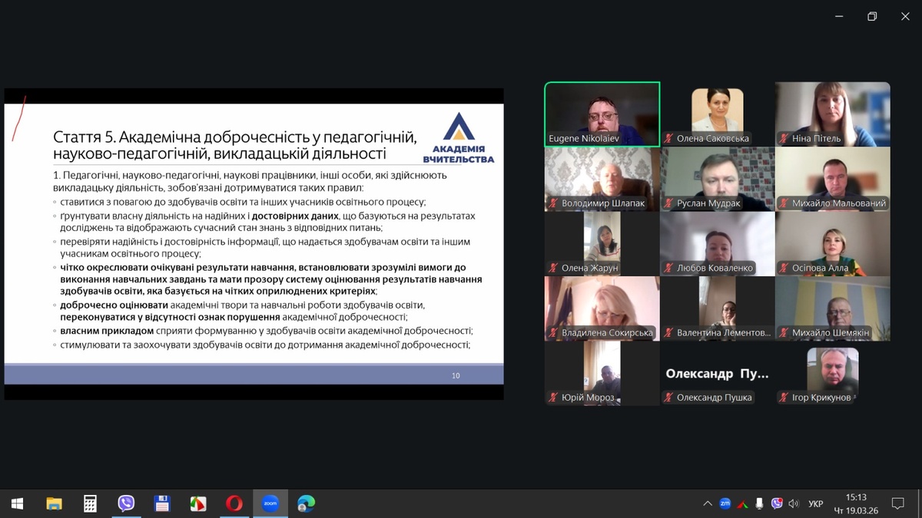Open the clock and calendar flyout
This screenshot has height=518, width=922.
tap(856, 503)
